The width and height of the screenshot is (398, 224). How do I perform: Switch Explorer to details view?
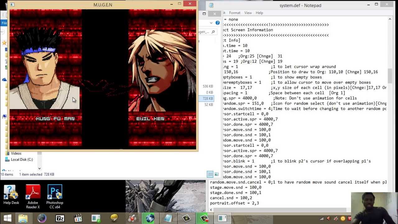pos(210,174)
